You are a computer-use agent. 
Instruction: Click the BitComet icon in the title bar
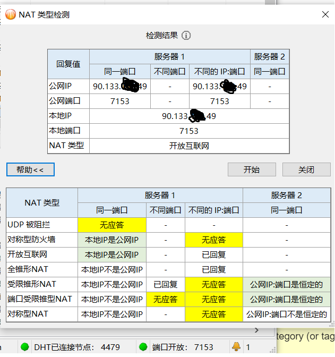[x=10, y=14]
